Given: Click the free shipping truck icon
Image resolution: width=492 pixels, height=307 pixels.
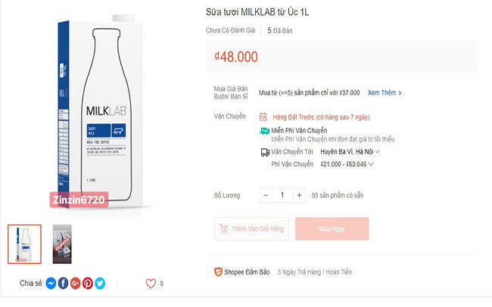Looking at the screenshot, I should click(x=264, y=131).
